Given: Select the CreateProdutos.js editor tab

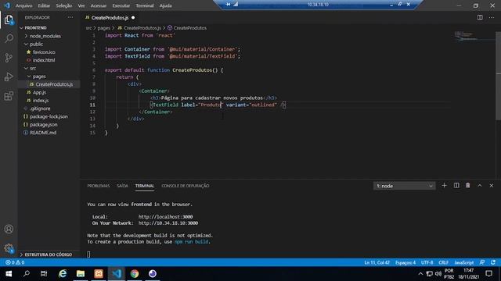Looking at the screenshot, I should coord(110,18).
